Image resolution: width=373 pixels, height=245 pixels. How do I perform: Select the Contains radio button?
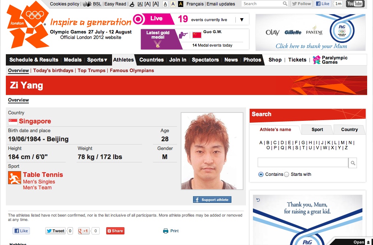click(x=261, y=174)
